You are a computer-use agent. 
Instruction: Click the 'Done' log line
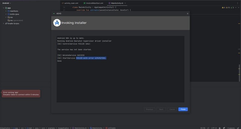pos(59,61)
